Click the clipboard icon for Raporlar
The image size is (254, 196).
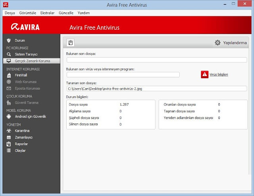9,144
